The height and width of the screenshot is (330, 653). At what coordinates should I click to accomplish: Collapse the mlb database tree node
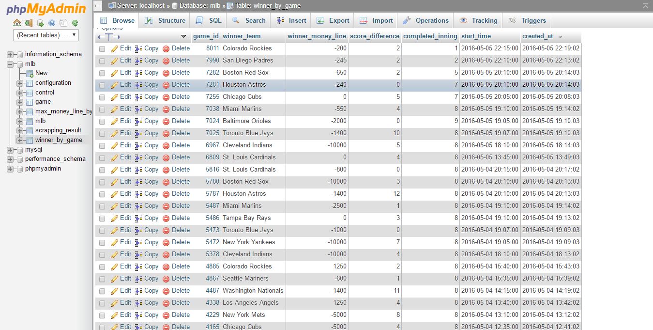point(10,64)
